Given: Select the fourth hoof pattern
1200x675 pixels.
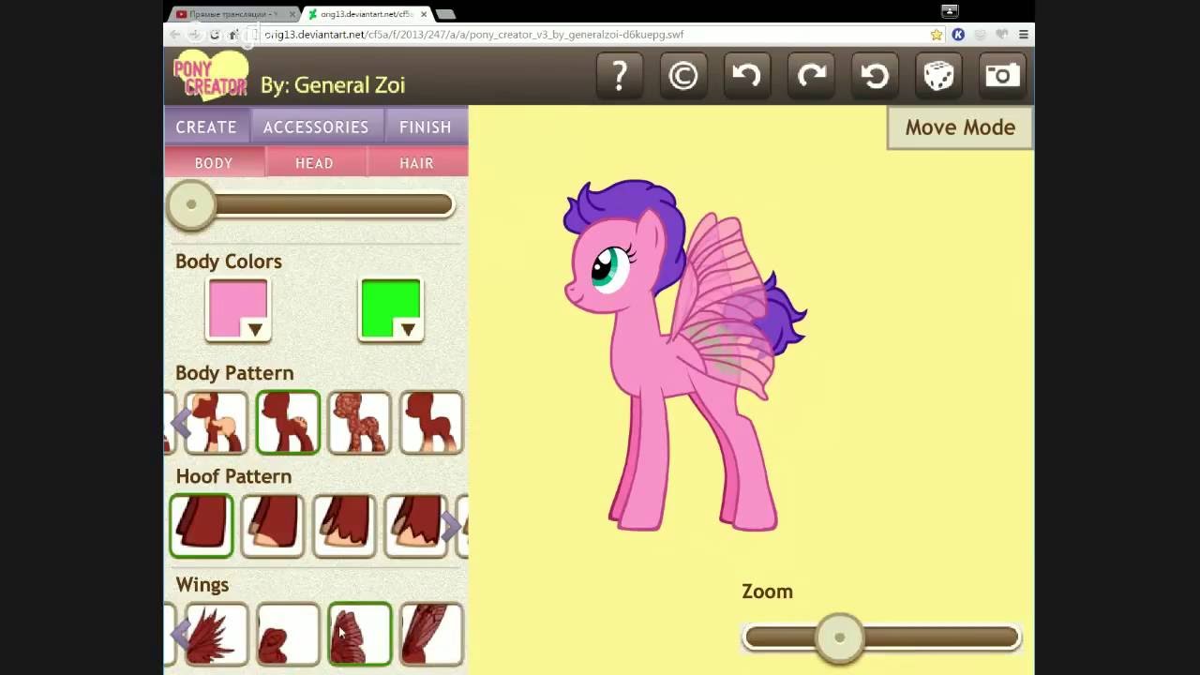Looking at the screenshot, I should click(x=415, y=526).
